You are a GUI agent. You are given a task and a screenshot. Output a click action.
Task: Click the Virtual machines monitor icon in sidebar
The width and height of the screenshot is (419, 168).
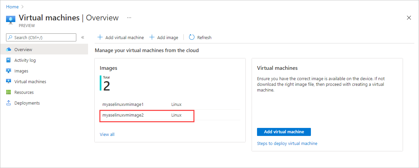tap(9, 81)
